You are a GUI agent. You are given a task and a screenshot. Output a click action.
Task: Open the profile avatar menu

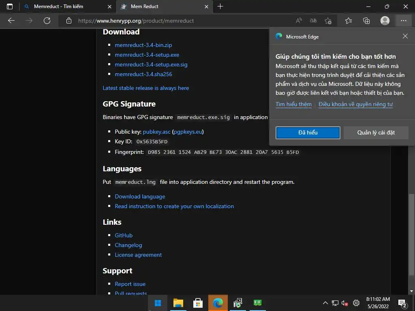click(385, 21)
